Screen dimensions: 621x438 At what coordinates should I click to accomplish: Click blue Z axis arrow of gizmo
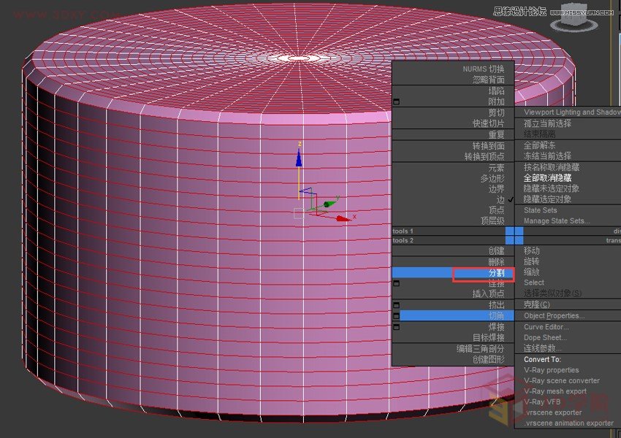[x=299, y=158]
